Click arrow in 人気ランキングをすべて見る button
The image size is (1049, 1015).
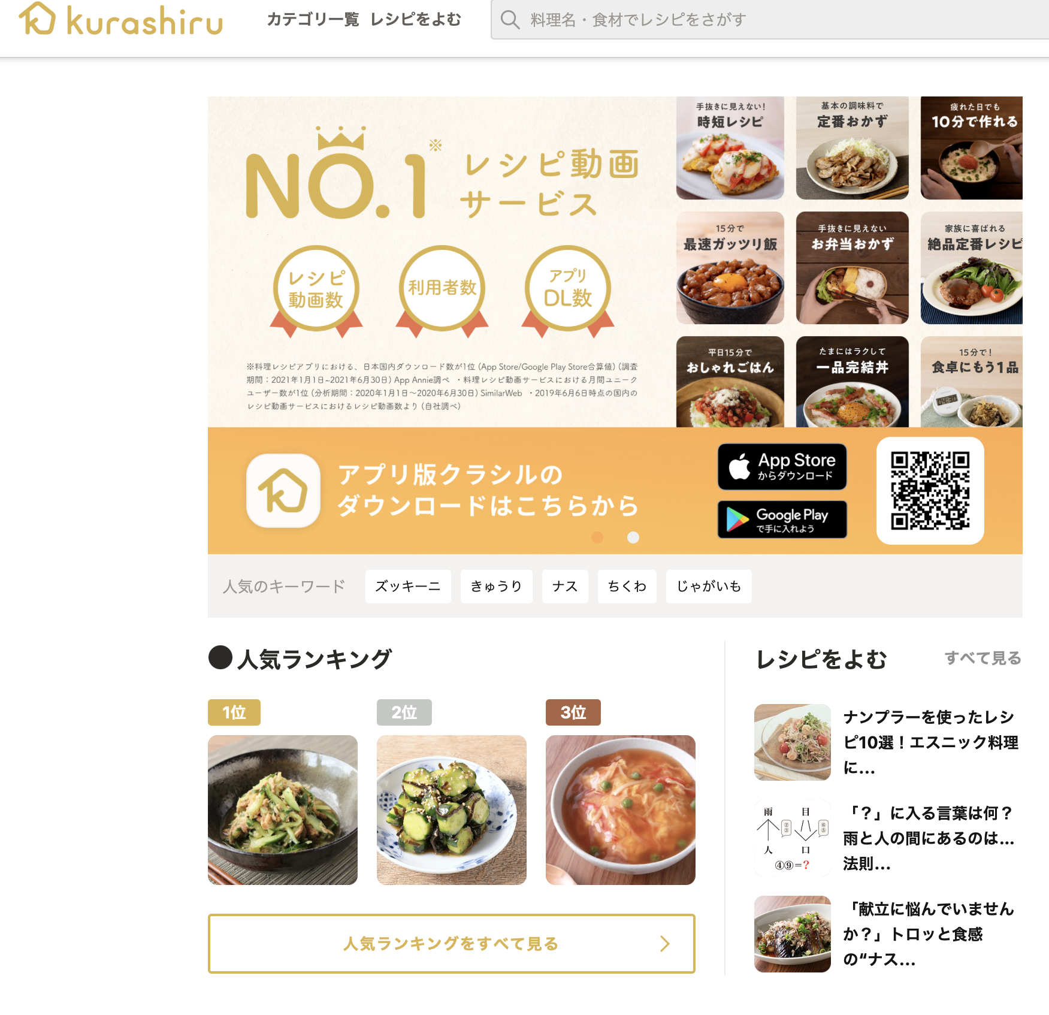(x=664, y=944)
